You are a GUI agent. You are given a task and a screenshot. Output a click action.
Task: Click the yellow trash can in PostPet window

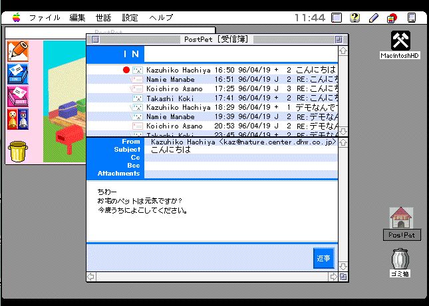coord(18,152)
